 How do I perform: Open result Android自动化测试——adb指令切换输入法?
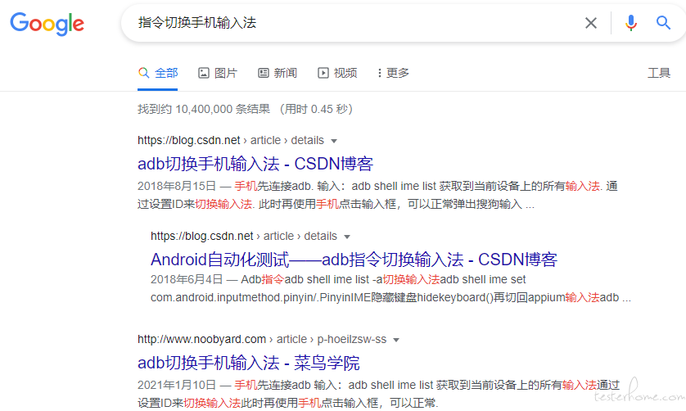point(354,260)
